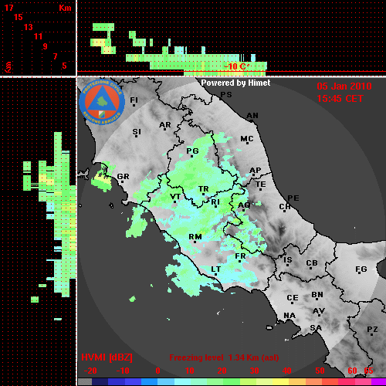Screen dimensions: 386x386
Task: Click the RM city label
Action: coord(195,237)
